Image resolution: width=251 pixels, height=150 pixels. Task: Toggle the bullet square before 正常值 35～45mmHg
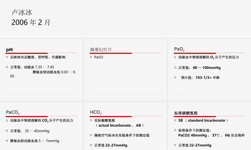tap(7, 131)
